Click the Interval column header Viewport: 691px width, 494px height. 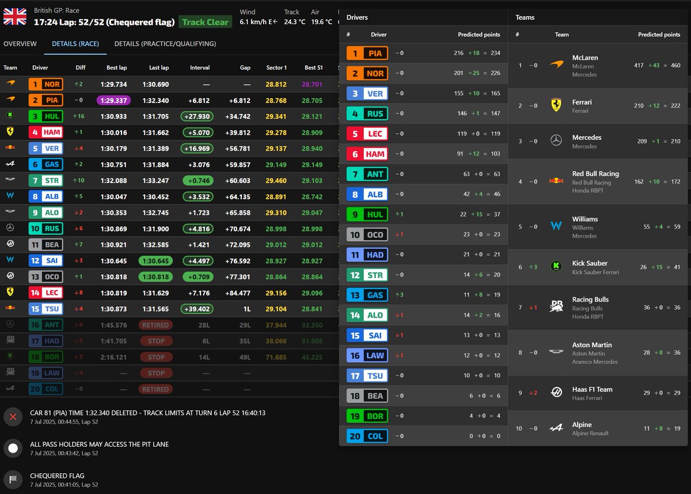(200, 68)
